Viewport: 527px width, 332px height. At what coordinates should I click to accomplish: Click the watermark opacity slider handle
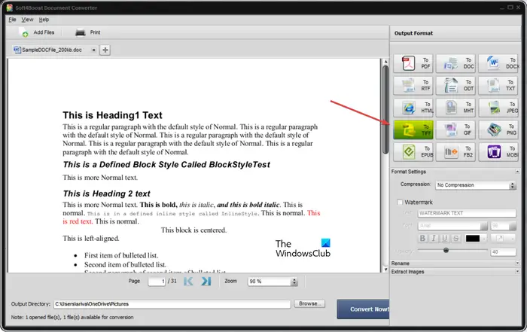pos(446,251)
